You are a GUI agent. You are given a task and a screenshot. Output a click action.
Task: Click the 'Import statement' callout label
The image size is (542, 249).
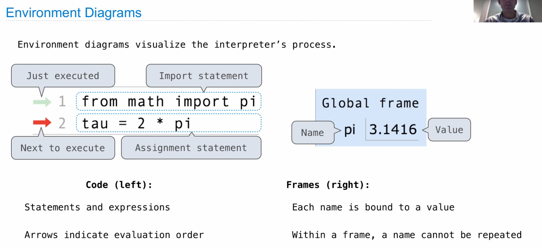[x=204, y=76]
